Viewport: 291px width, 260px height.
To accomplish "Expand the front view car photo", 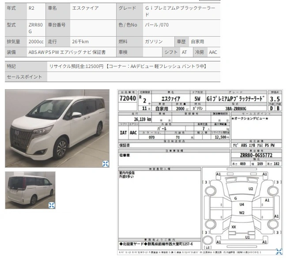I will [x=106, y=164].
